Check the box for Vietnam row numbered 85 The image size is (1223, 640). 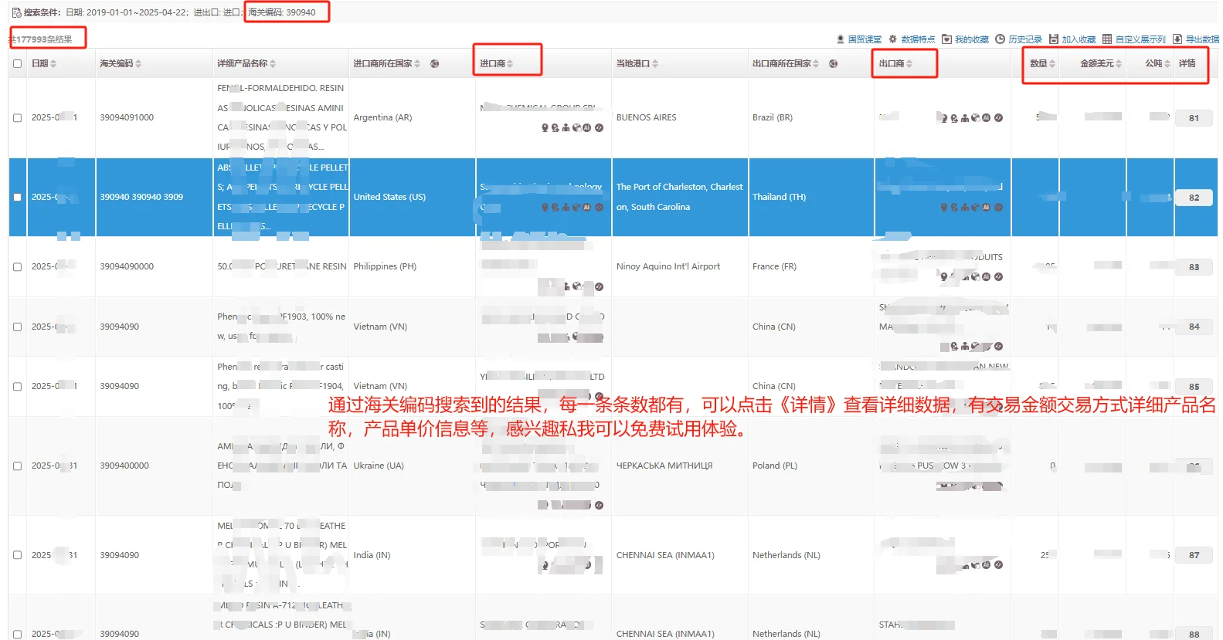(17, 386)
